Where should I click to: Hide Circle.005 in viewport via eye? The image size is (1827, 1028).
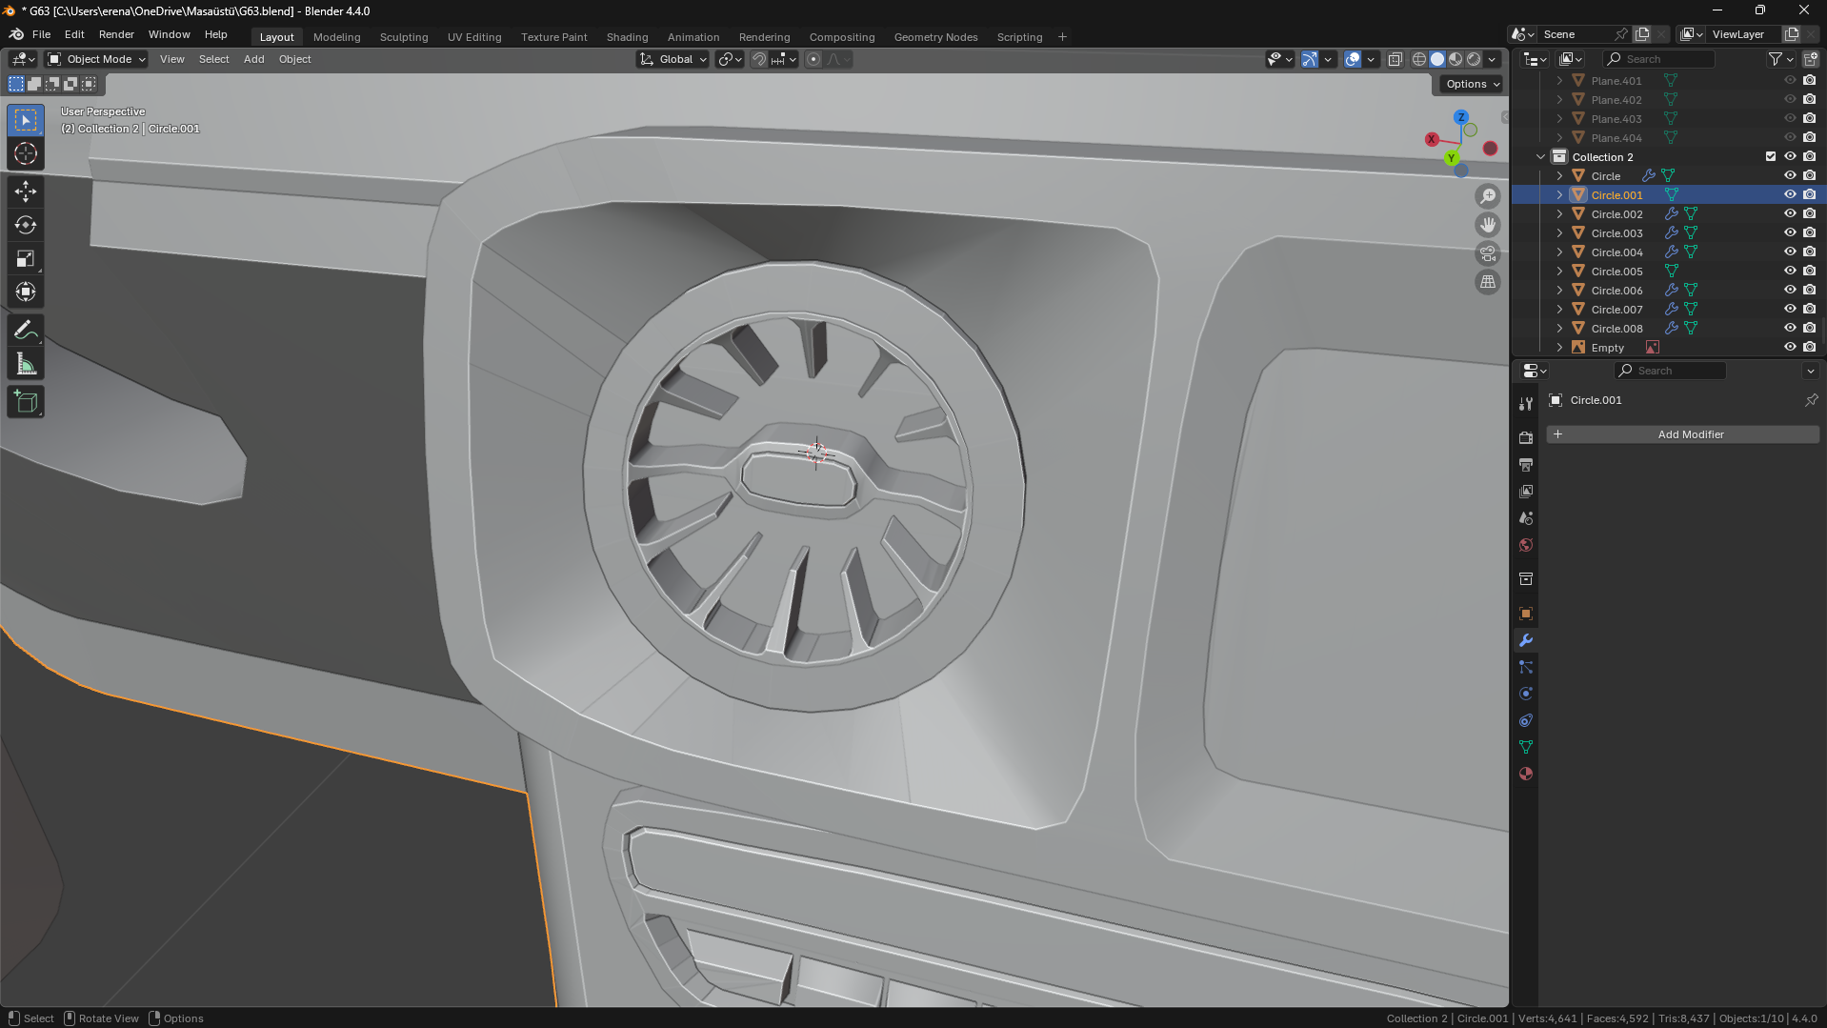point(1790,271)
